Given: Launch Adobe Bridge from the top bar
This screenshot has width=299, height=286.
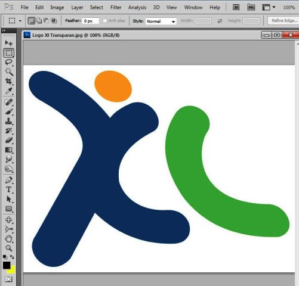Looking at the screenshot, I should coord(236,7).
